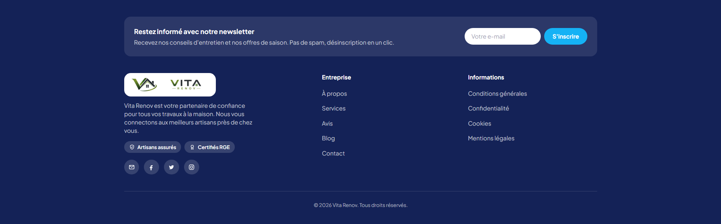The width and height of the screenshot is (721, 224).
Task: Open the Instagram social icon
Action: pyautogui.click(x=192, y=167)
